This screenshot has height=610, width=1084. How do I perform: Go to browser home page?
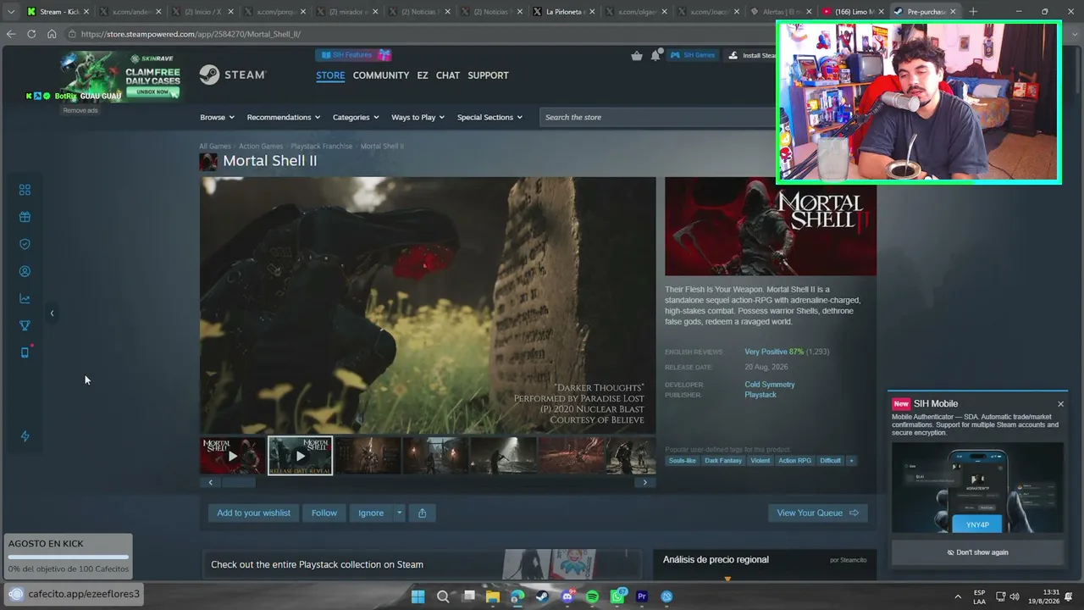pos(52,34)
